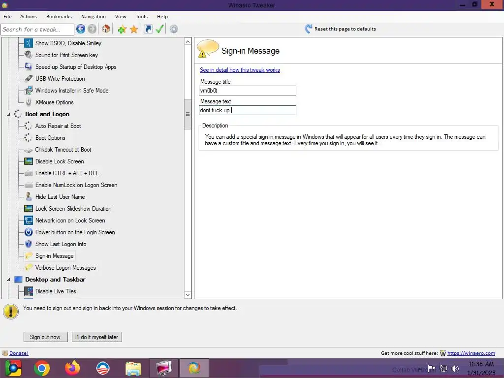Click the Message title input field
This screenshot has height=378, width=504.
point(248,91)
